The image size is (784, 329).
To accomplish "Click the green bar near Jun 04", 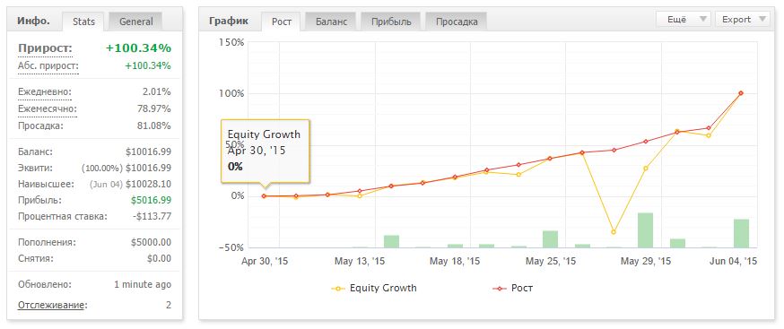I will click(x=741, y=233).
